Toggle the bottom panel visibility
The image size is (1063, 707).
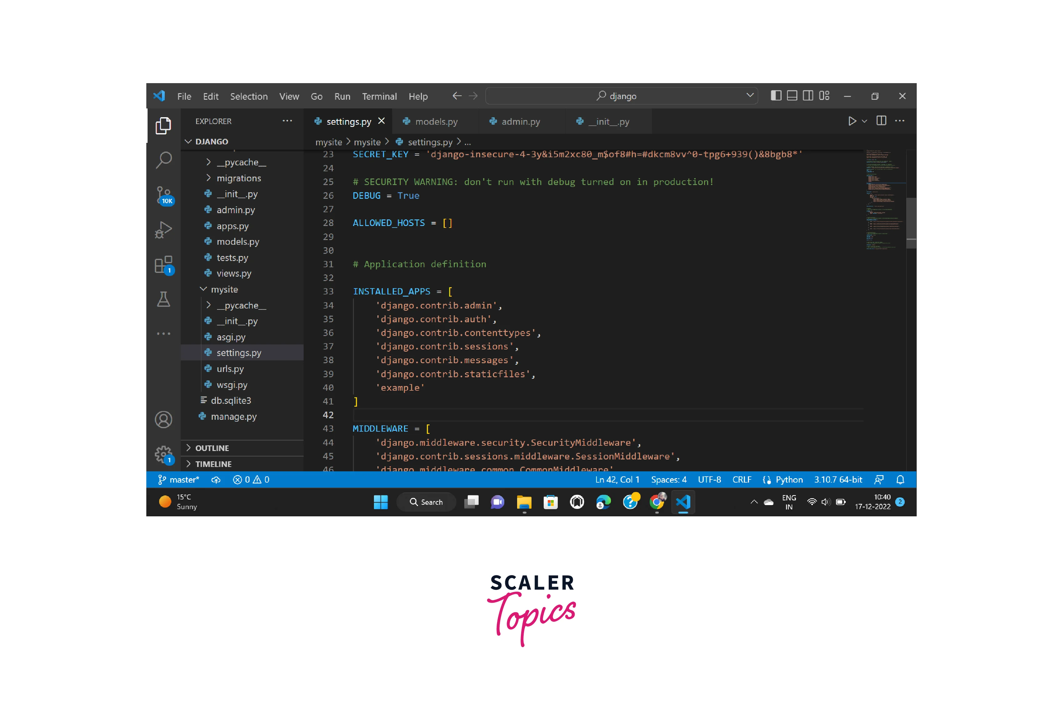click(x=792, y=96)
